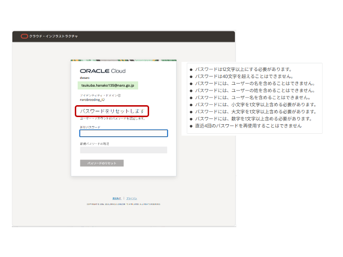Screen dimensions: 343x257
Task: Click the confirm new password field
Action: [x=123, y=150]
